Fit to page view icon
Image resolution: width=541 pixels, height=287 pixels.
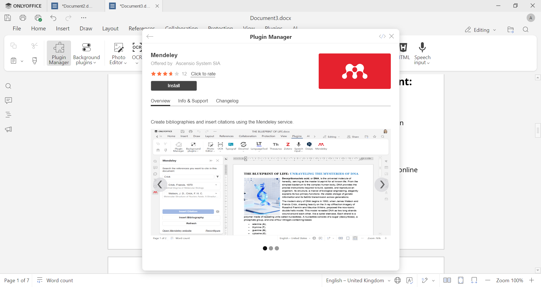[461, 280]
